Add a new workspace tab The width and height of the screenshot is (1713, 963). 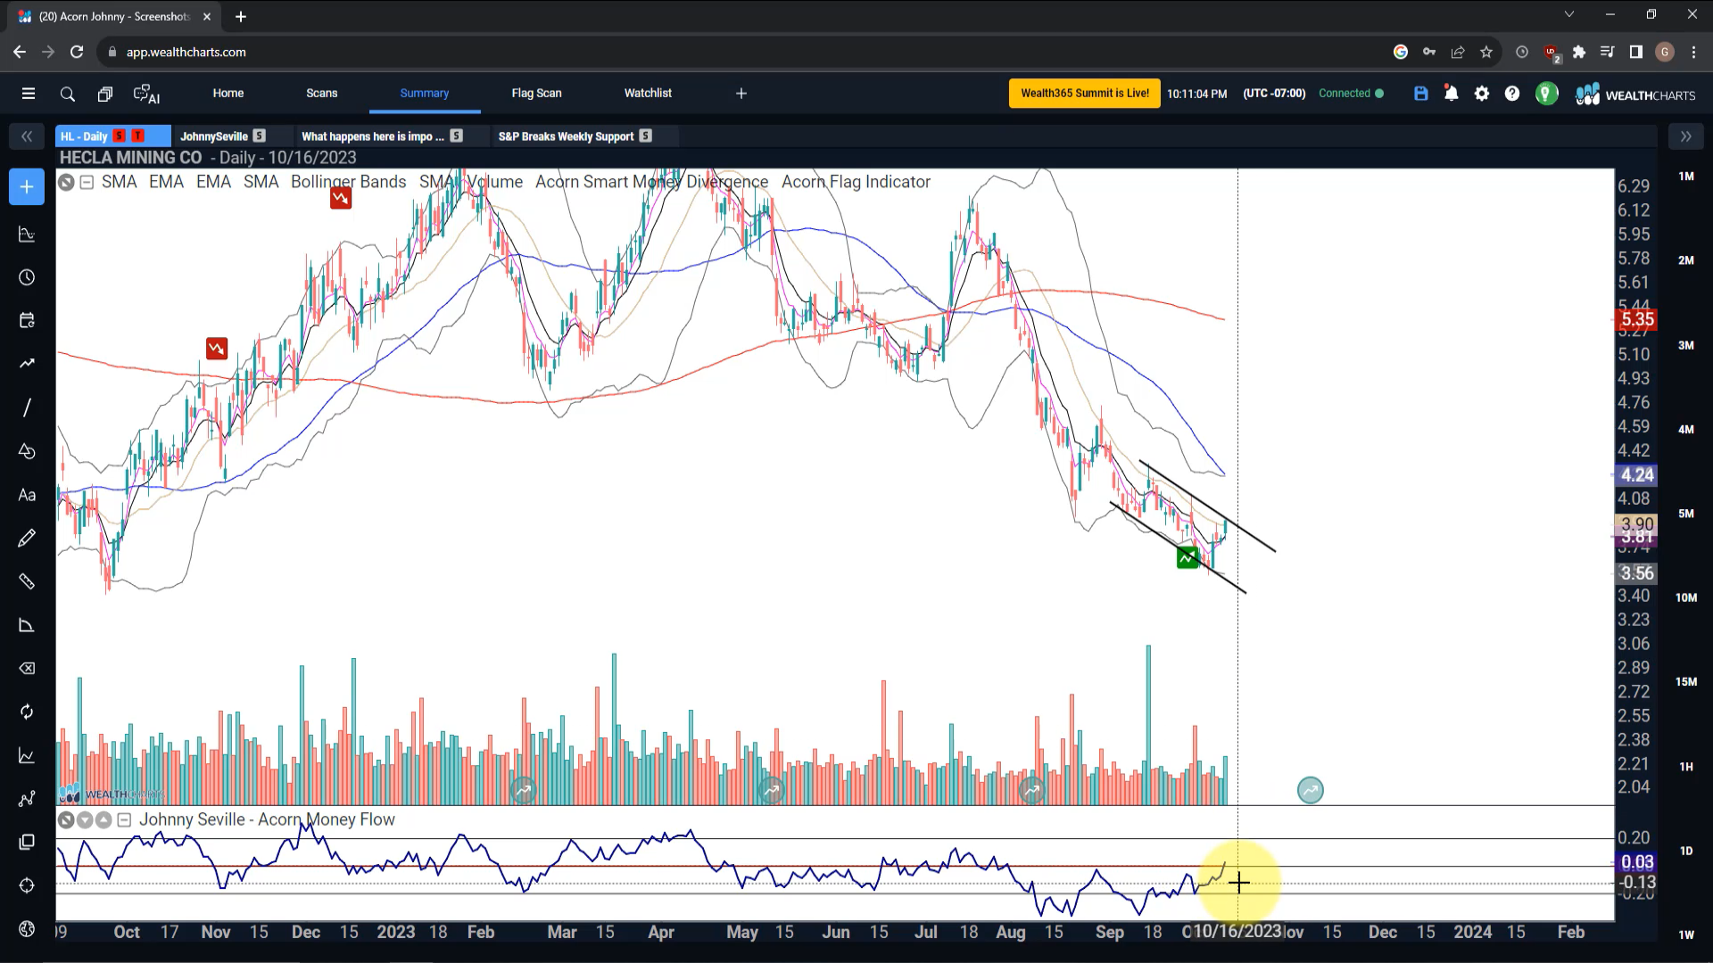[741, 94]
